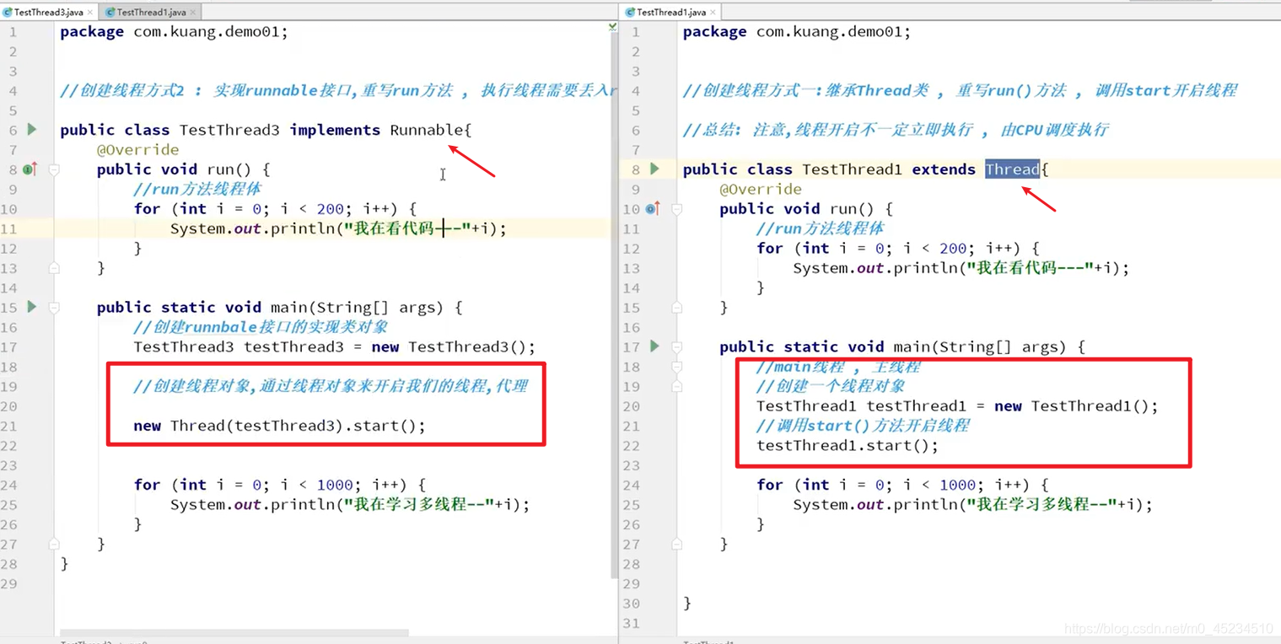Image resolution: width=1281 pixels, height=644 pixels.
Task: Collapse run() method fold in TestThread1 editor
Action: click(676, 209)
